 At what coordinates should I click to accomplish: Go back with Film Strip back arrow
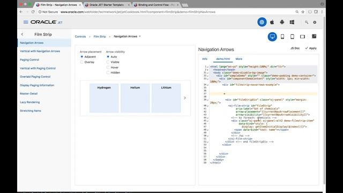pyautogui.click(x=23, y=34)
